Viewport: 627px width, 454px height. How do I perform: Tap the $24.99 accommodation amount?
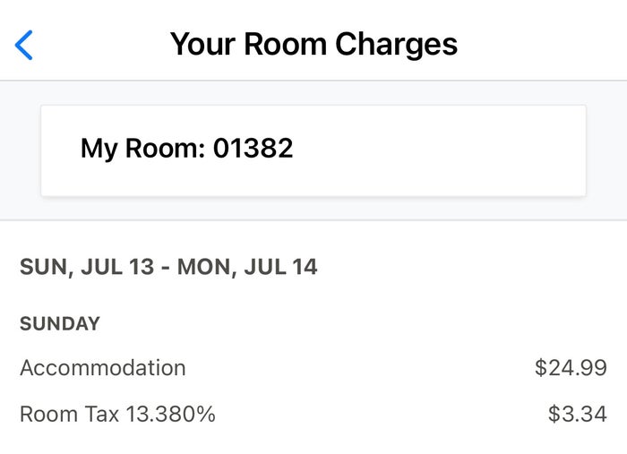pos(571,368)
